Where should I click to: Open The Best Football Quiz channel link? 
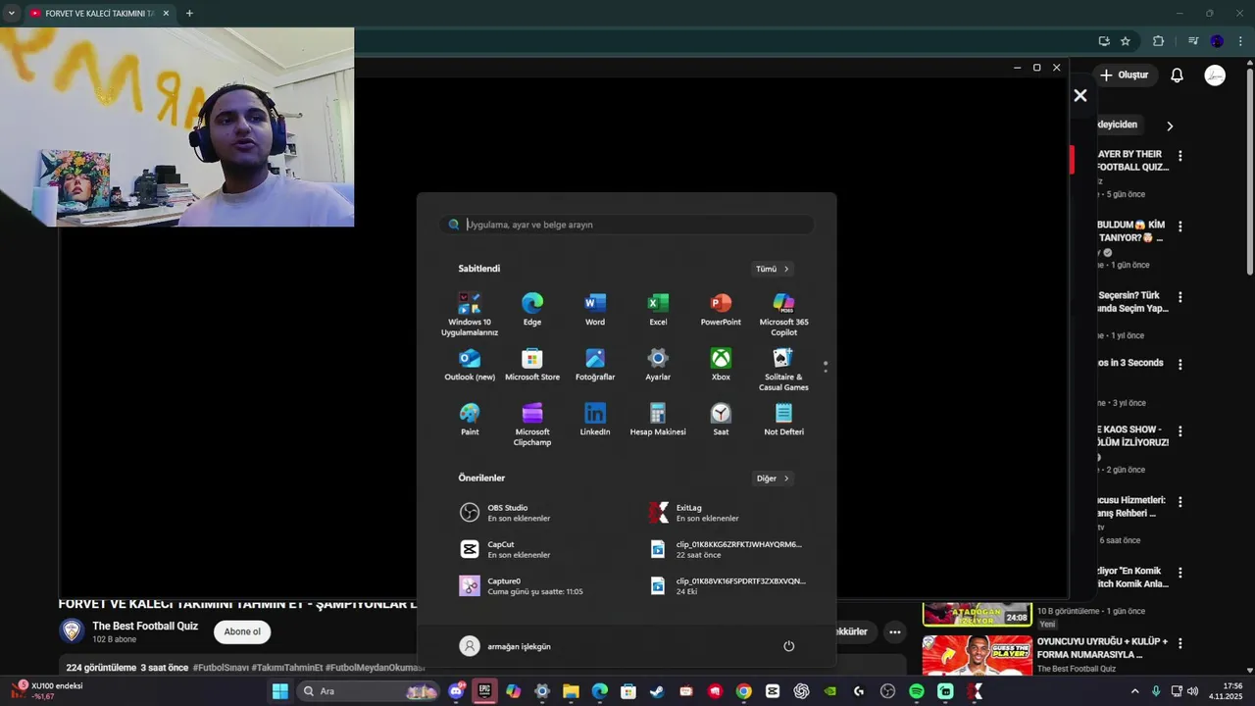coord(145,626)
